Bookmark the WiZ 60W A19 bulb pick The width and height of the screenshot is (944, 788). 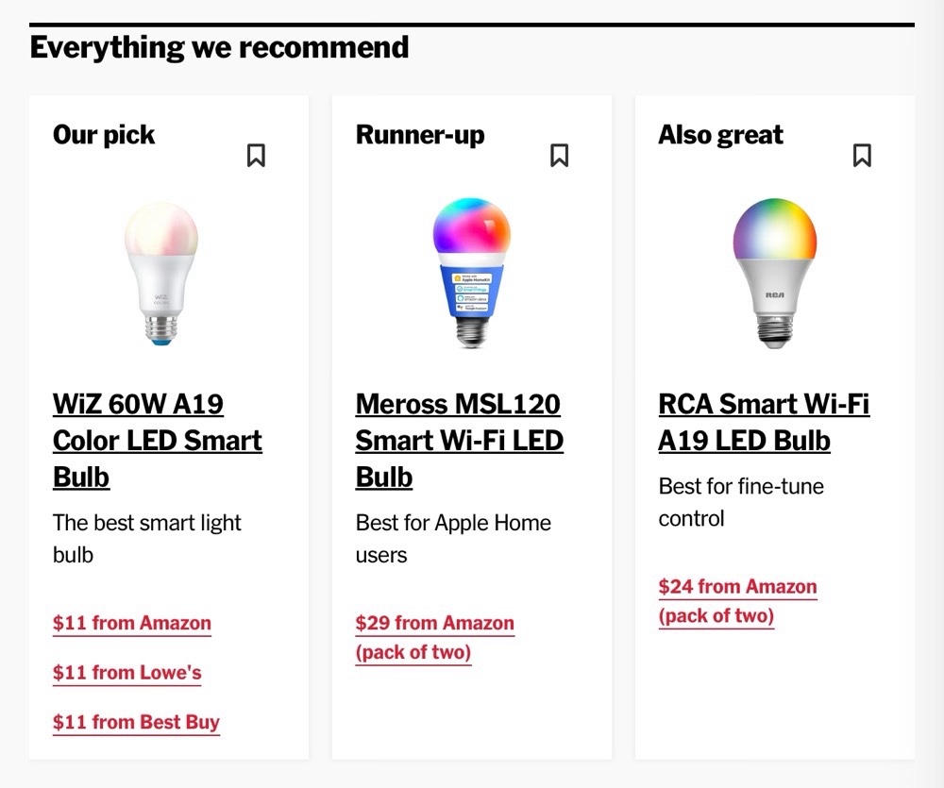(256, 156)
